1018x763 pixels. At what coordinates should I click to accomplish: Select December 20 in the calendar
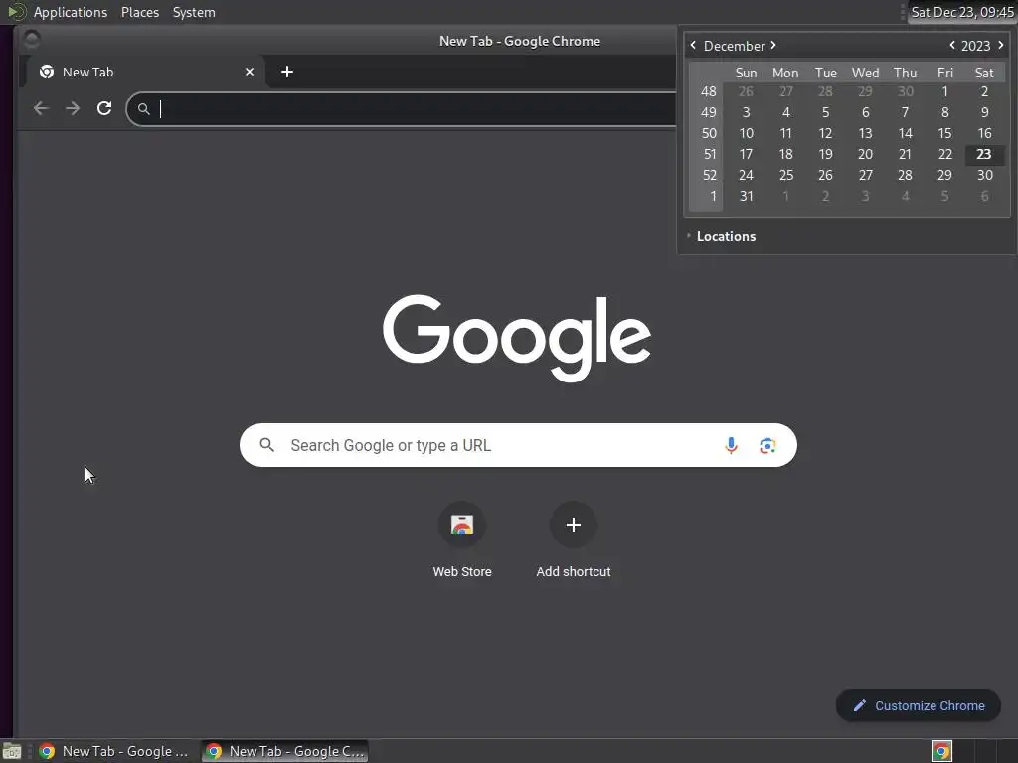866,154
